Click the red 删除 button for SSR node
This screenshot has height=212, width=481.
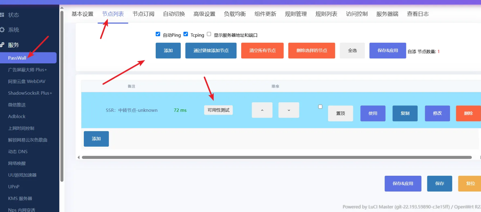pos(468,113)
